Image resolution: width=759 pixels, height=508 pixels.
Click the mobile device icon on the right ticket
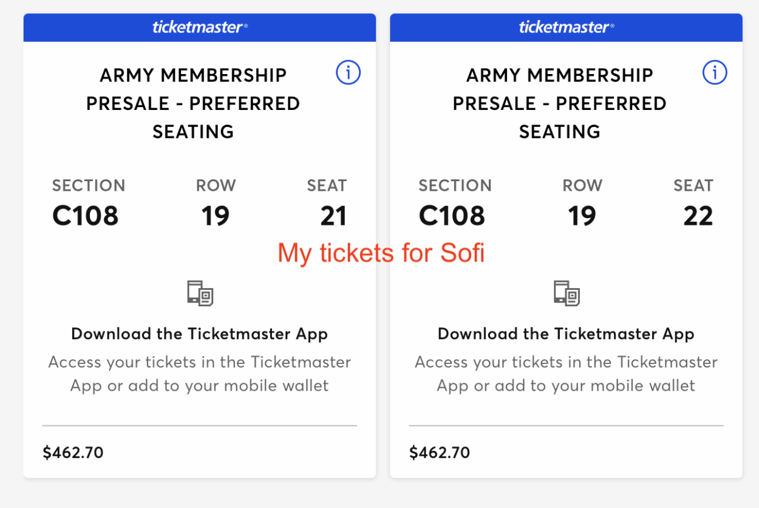pyautogui.click(x=566, y=293)
